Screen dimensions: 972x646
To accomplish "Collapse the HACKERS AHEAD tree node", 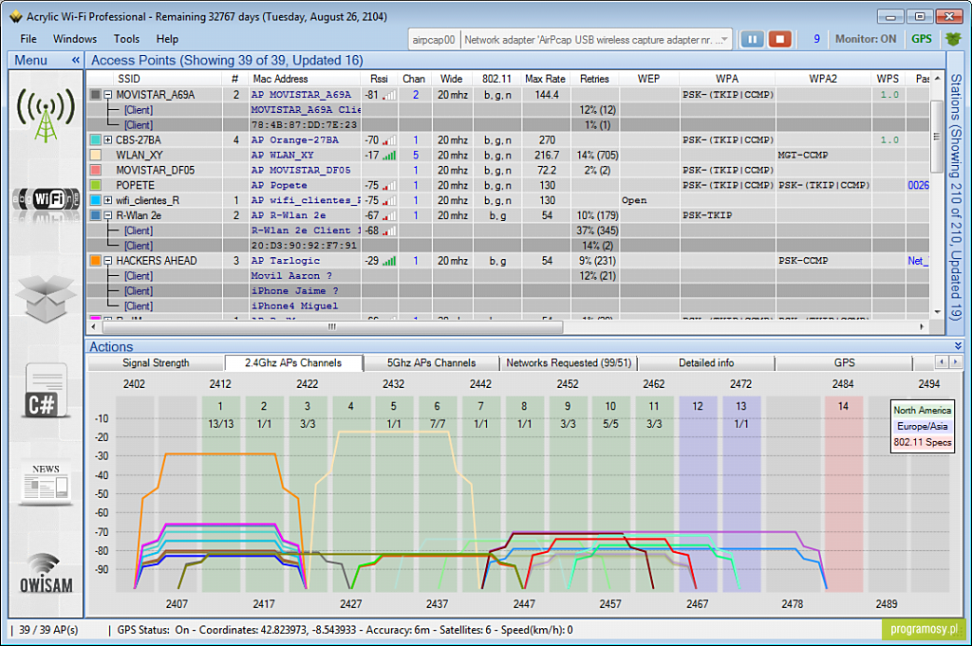I will point(108,261).
